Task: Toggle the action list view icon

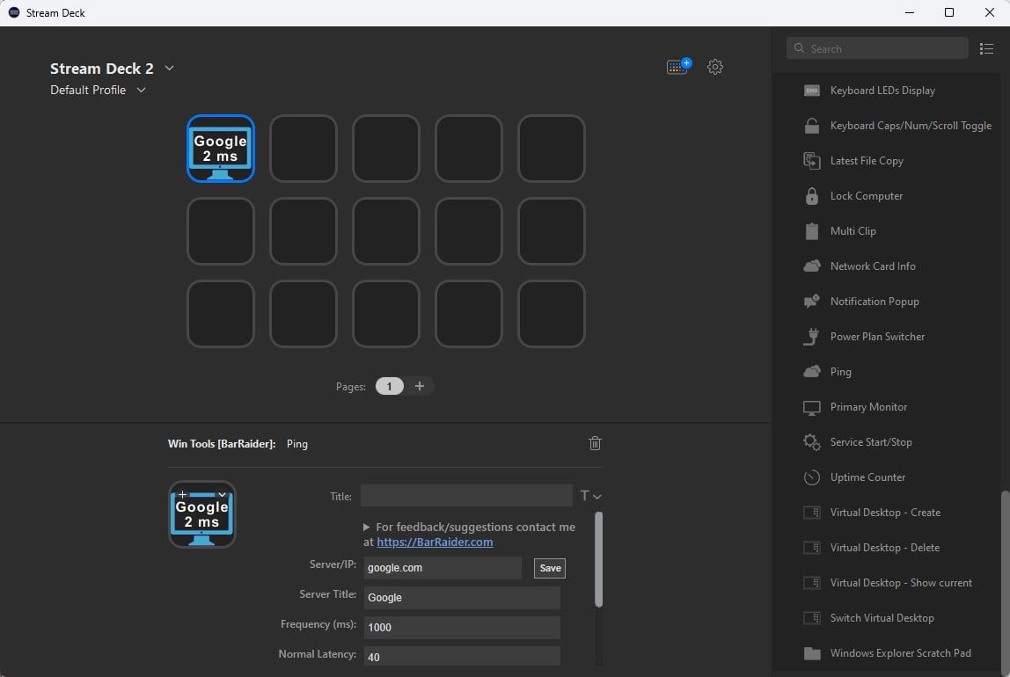Action: click(x=986, y=49)
